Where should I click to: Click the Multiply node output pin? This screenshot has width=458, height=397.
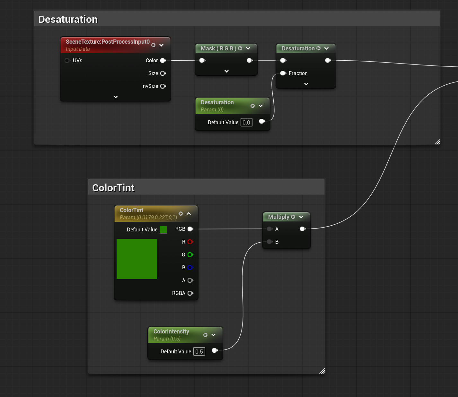[x=303, y=229]
